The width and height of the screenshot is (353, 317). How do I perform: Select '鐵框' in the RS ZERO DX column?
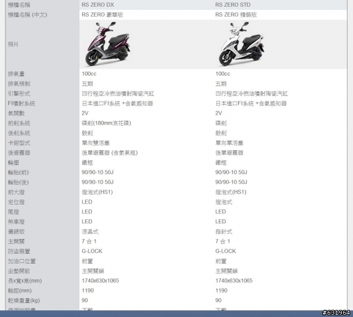coord(87,163)
